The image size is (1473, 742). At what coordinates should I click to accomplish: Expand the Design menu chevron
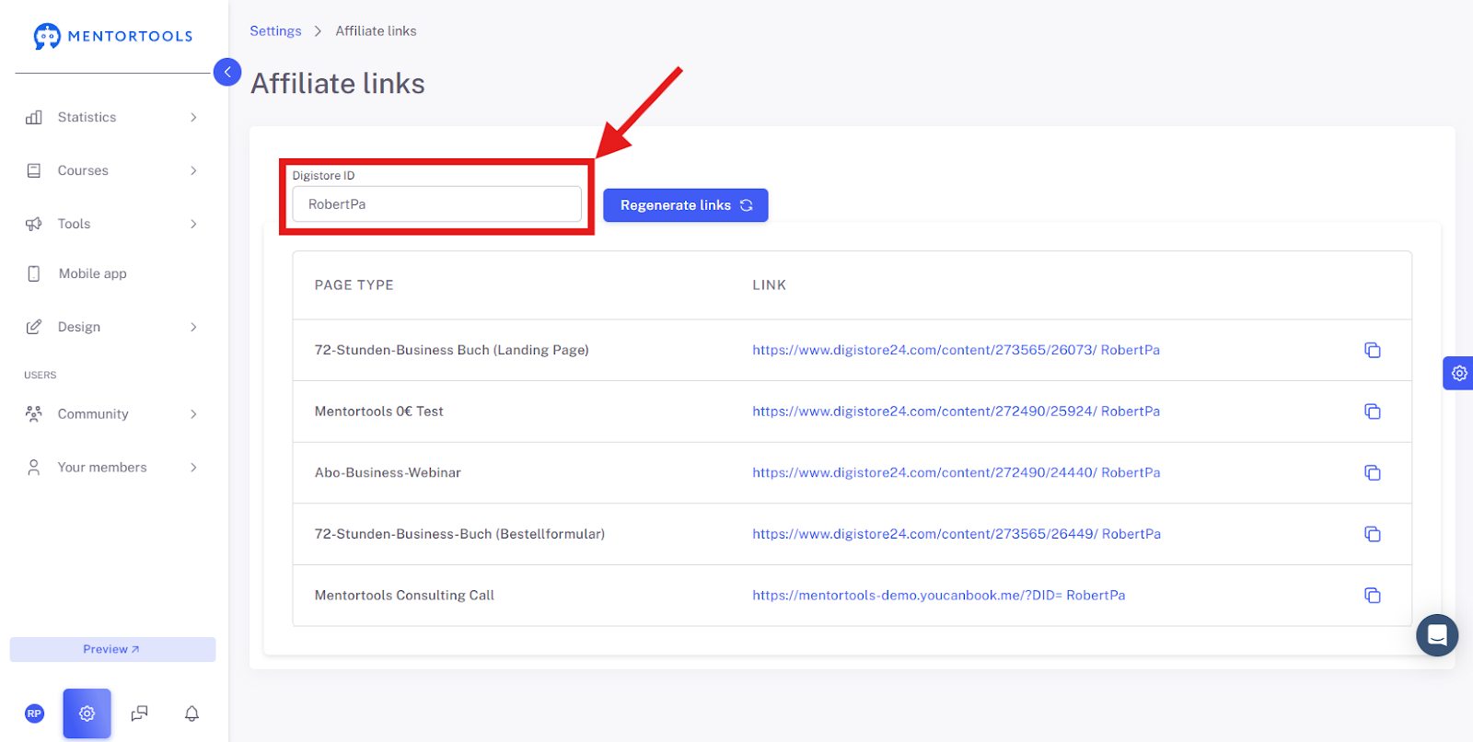(x=193, y=327)
